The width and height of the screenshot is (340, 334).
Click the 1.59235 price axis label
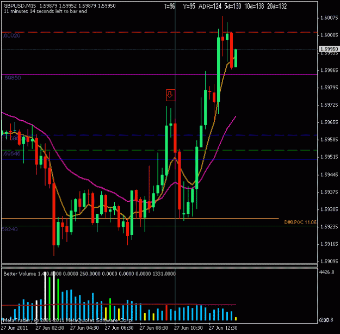[x=329, y=227]
